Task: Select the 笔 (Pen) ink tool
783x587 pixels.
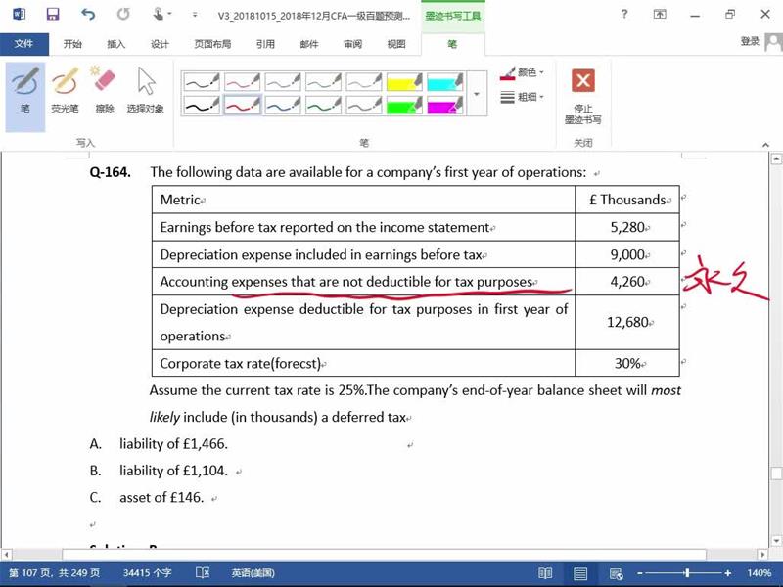Action: point(25,89)
